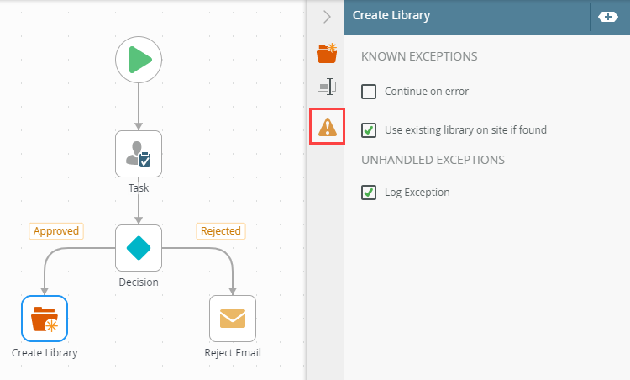Open the Exceptions warning tab
This screenshot has width=630, height=380.
tap(327, 126)
